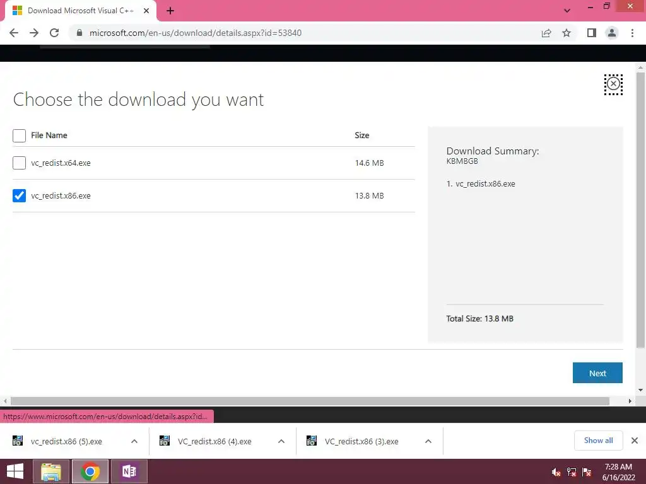Close the download chooser dialog
The width and height of the screenshot is (646, 484).
(x=613, y=84)
